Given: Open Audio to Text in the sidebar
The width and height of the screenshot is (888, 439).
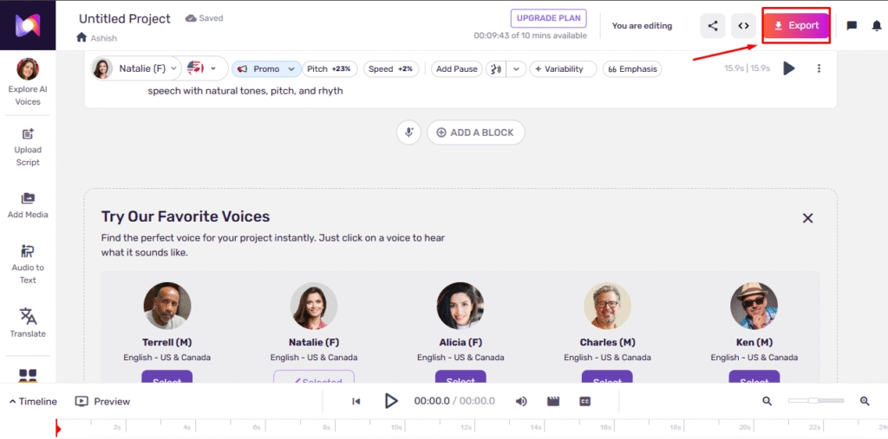Looking at the screenshot, I should coord(28,263).
